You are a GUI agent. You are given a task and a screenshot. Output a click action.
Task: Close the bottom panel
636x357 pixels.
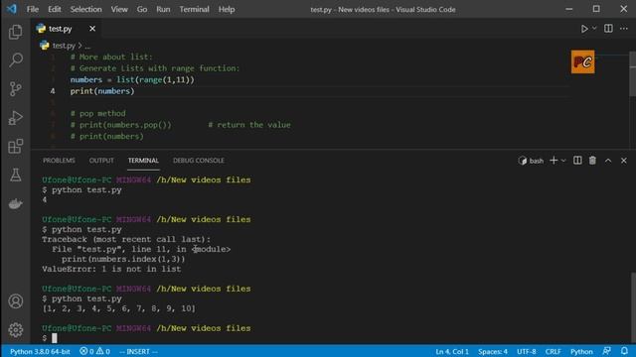[623, 161]
